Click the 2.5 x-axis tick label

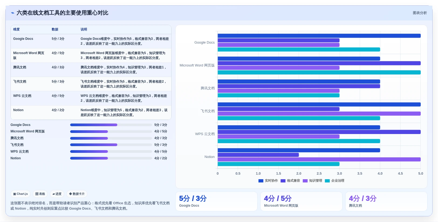pos(319,174)
